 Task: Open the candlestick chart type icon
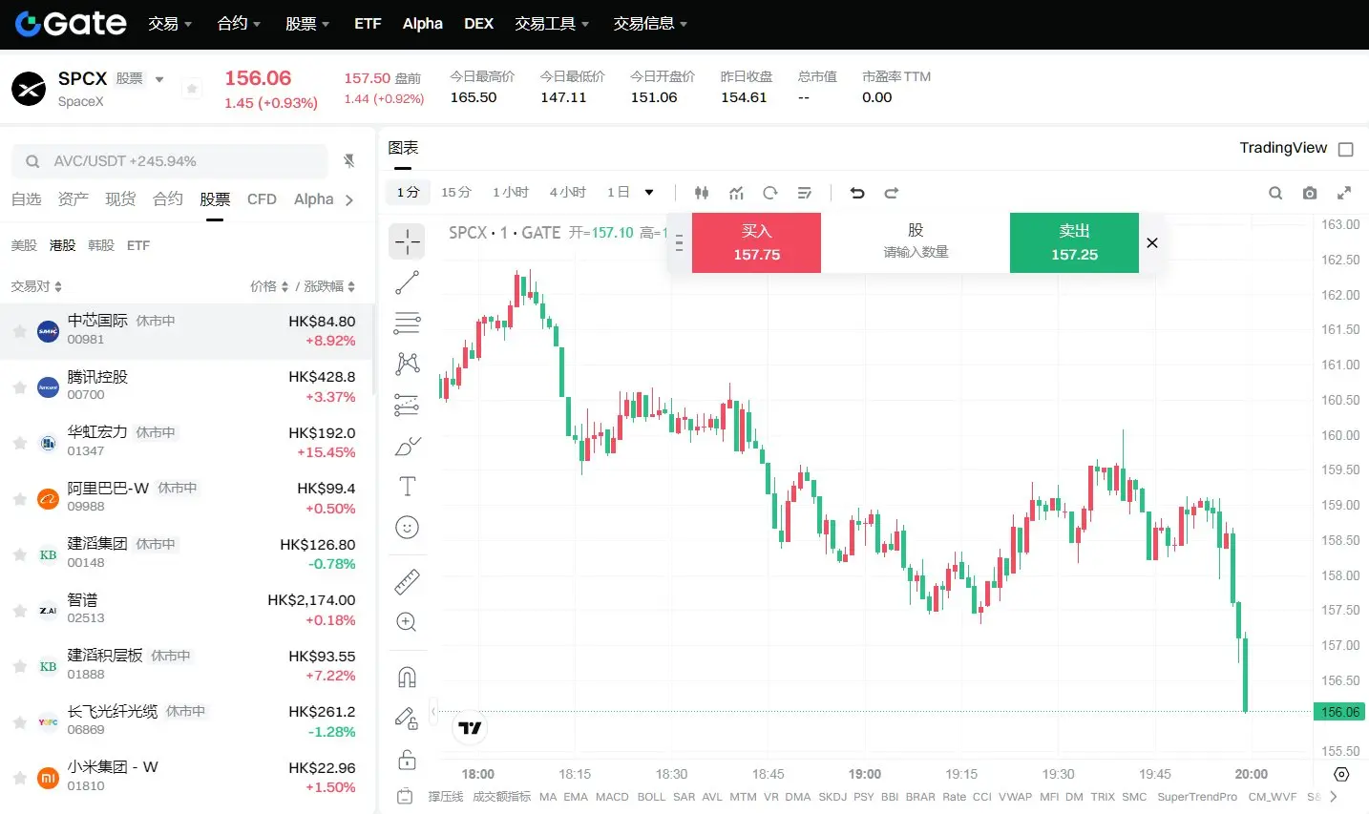[x=702, y=193]
